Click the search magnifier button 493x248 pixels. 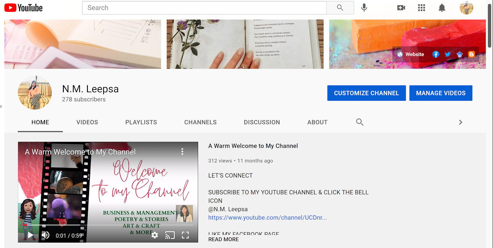coord(340,8)
